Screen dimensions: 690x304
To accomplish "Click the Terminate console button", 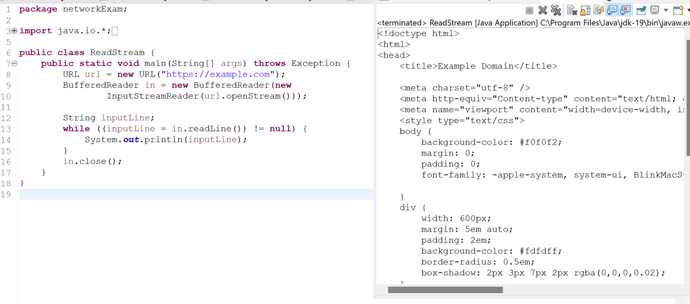I will [529, 10].
